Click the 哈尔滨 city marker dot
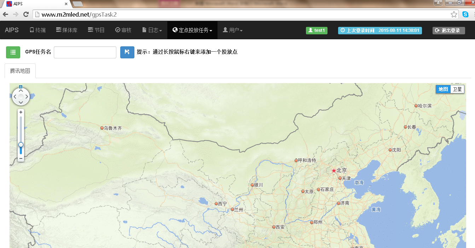 [x=416, y=105]
